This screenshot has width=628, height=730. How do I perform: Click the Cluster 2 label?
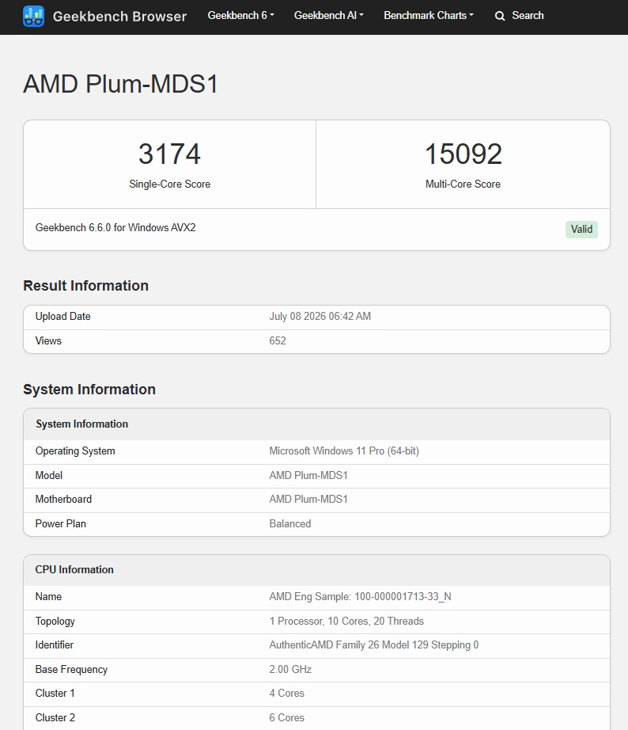[55, 718]
